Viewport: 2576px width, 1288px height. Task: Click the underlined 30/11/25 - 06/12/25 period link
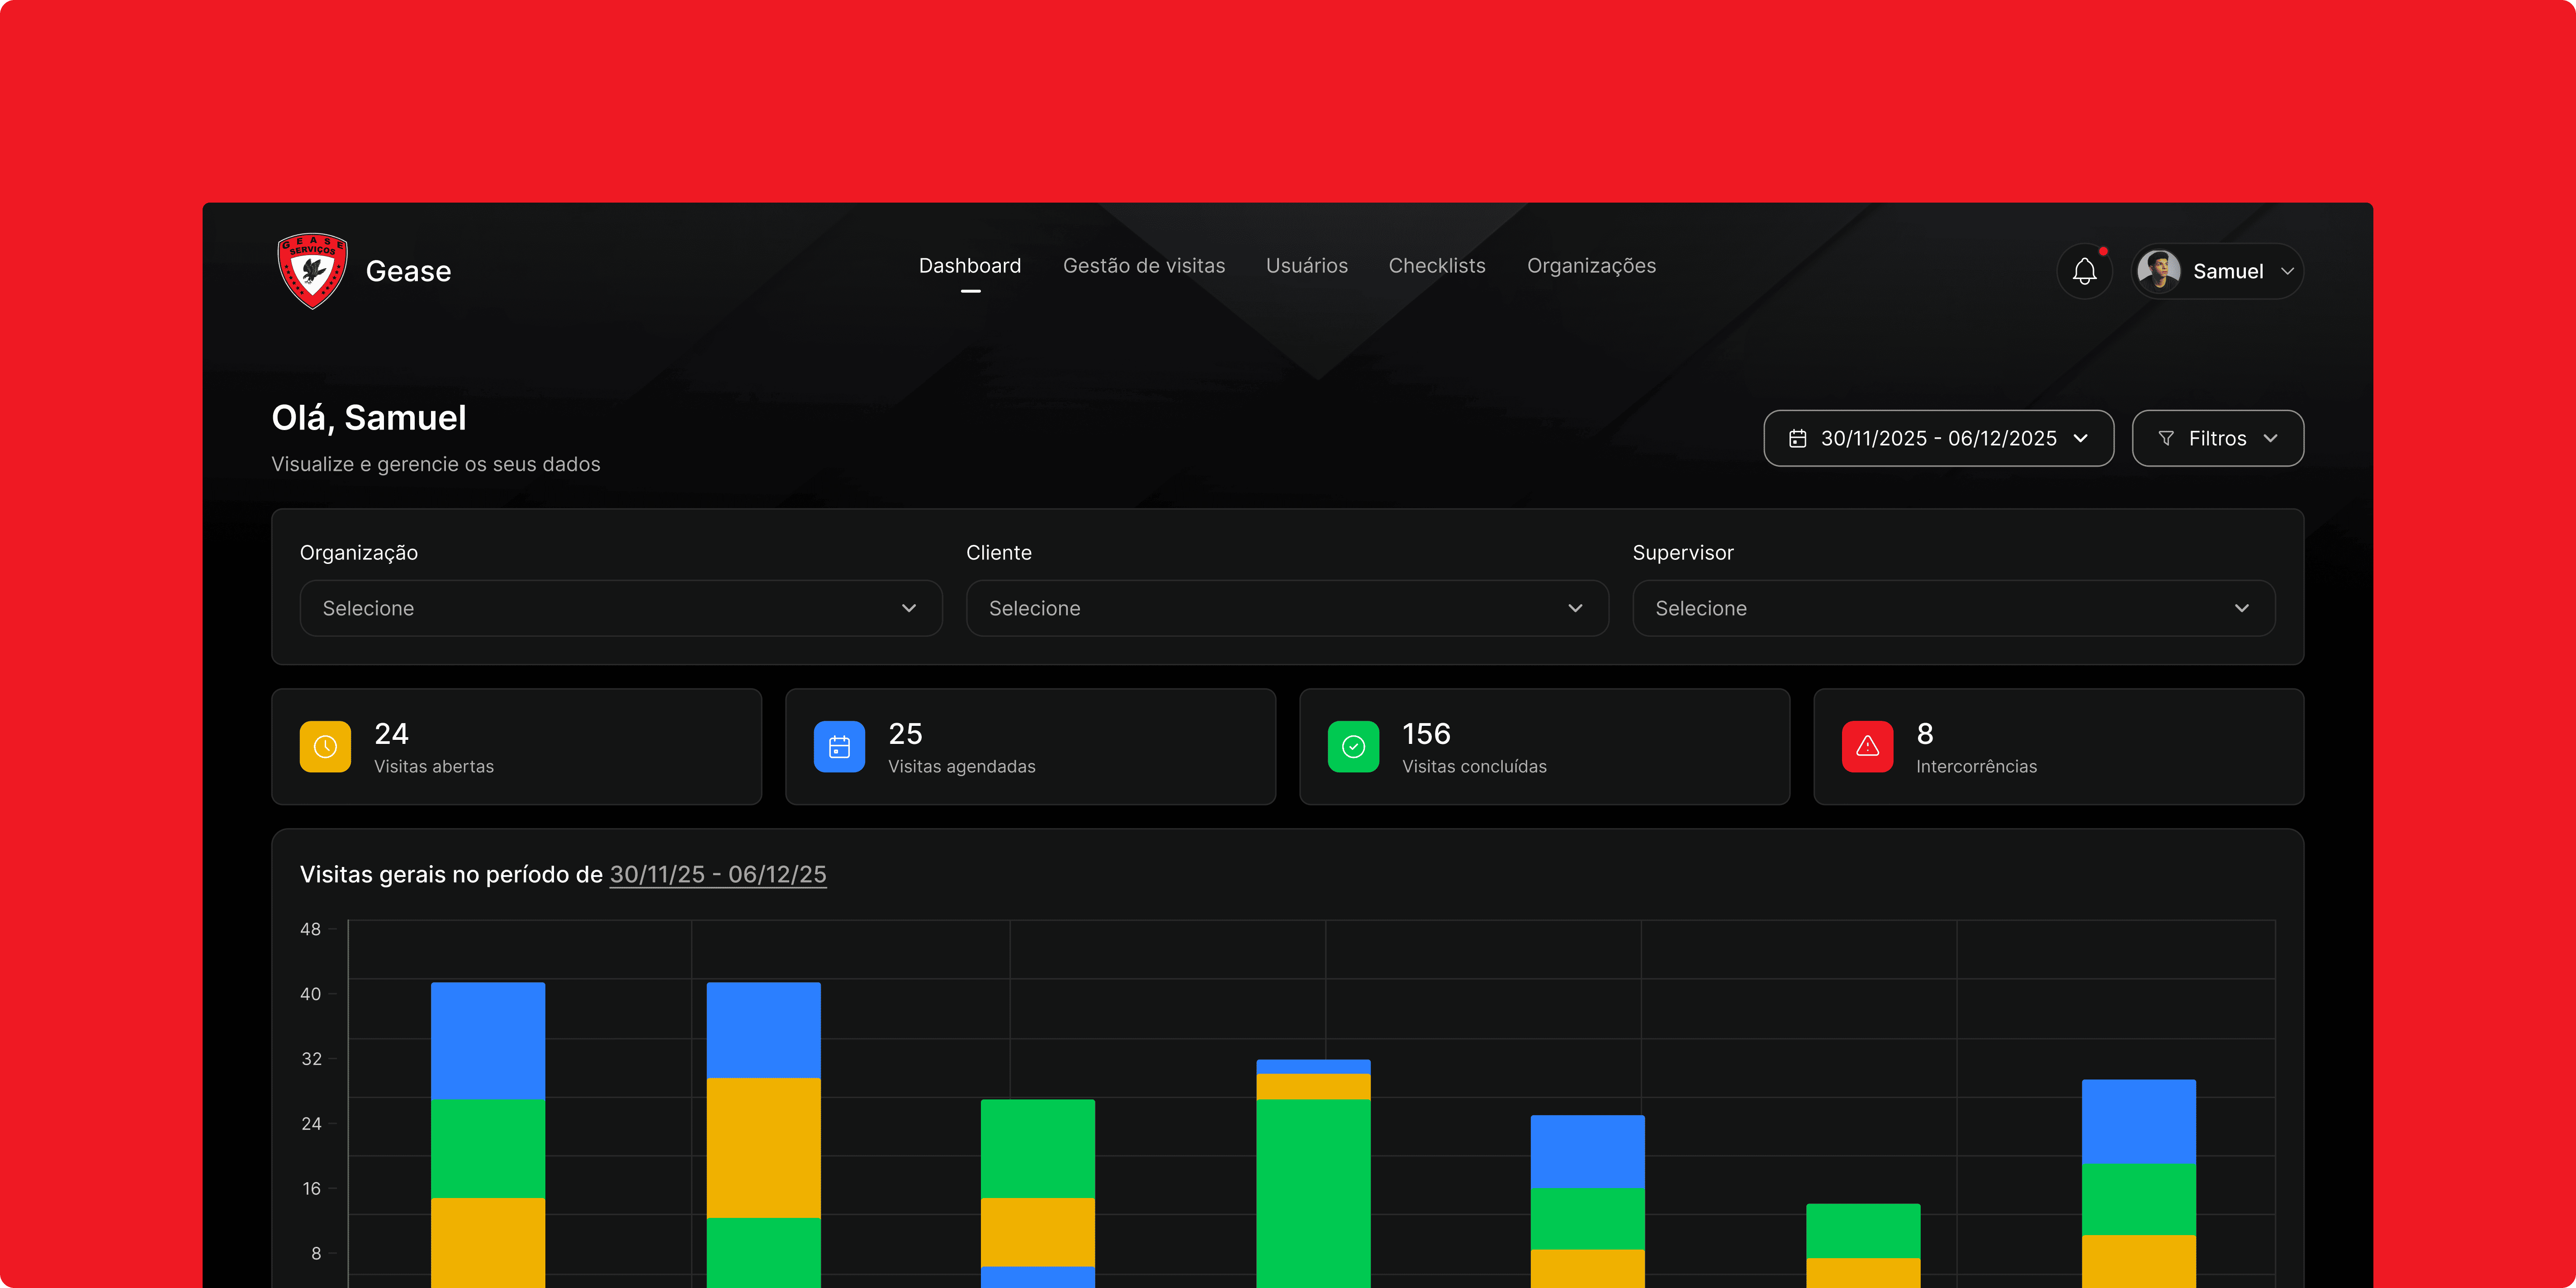(x=718, y=875)
